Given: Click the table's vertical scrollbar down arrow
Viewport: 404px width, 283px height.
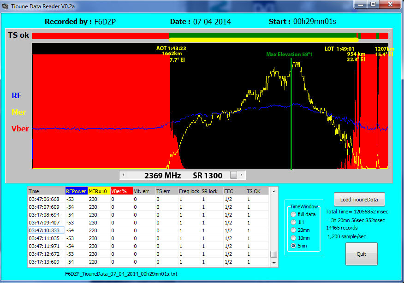Looking at the screenshot, I should [274, 263].
